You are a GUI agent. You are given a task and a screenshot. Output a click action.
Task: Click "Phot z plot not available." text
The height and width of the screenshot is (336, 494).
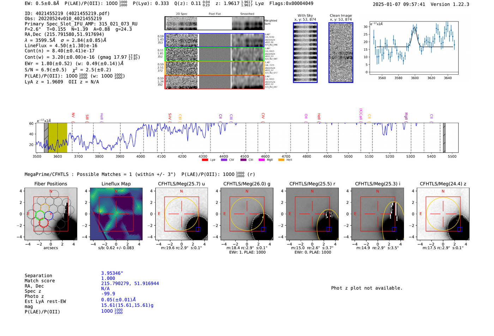point(367,288)
